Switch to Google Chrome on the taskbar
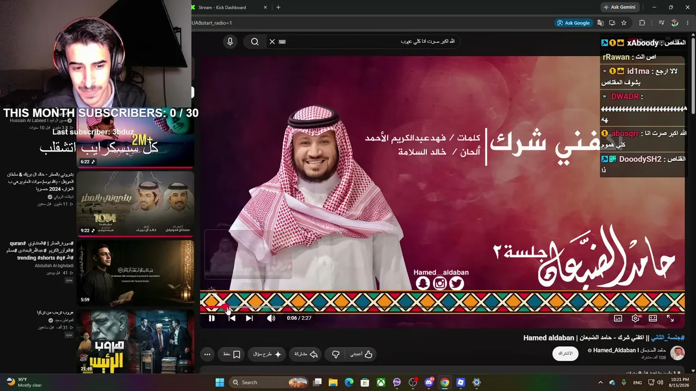Viewport: 696px width, 391px height. click(x=445, y=382)
